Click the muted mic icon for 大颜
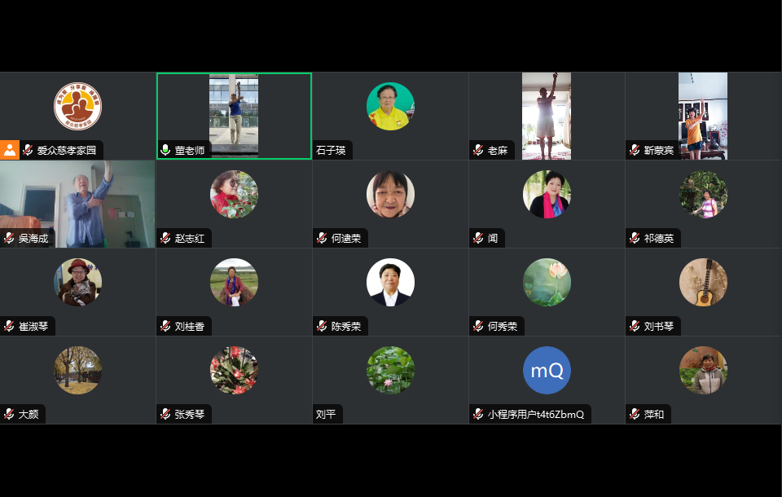Viewport: 782px width, 497px height. click(9, 414)
